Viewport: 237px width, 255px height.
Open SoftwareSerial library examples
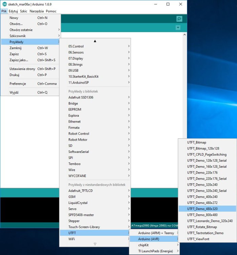point(95,152)
